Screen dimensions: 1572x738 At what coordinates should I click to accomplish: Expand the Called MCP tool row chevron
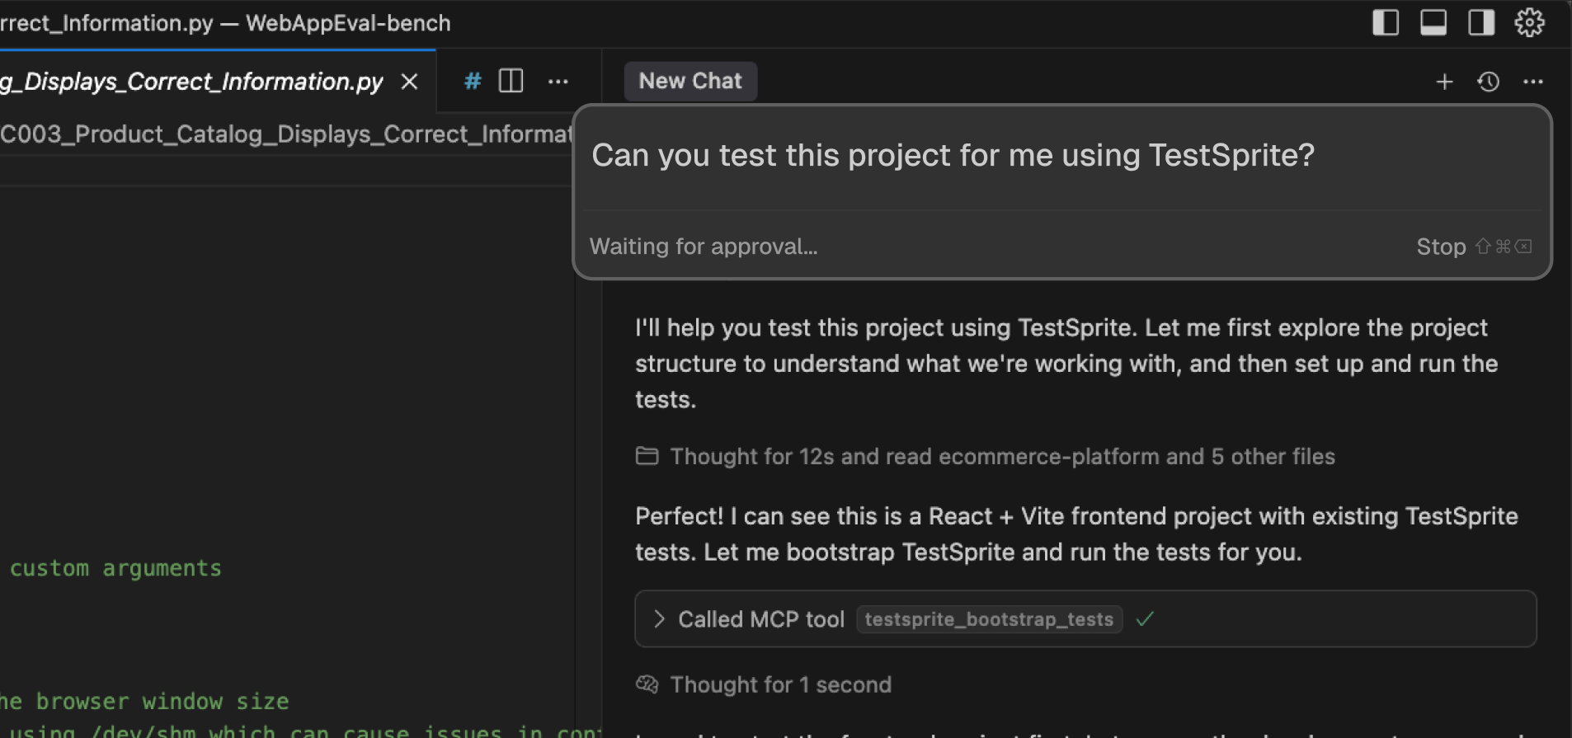click(x=659, y=619)
